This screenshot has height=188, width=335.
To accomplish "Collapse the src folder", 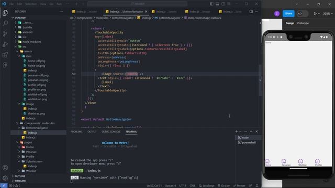I will tap(24, 46).
